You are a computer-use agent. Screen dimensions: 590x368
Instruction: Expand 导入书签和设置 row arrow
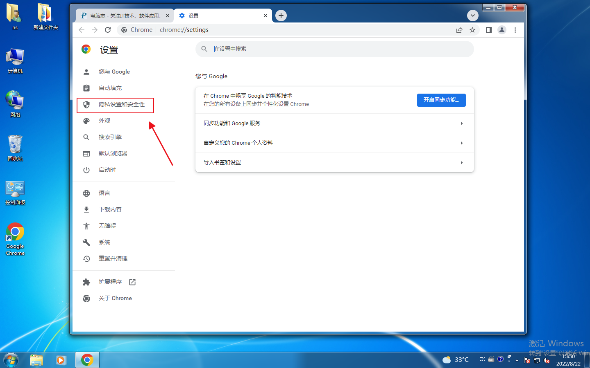pos(462,163)
